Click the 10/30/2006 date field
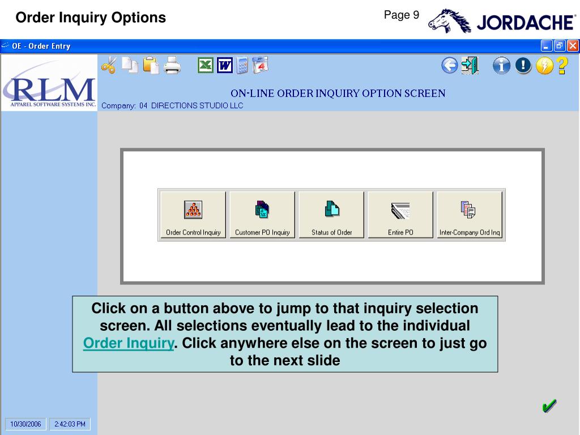 pyautogui.click(x=25, y=424)
